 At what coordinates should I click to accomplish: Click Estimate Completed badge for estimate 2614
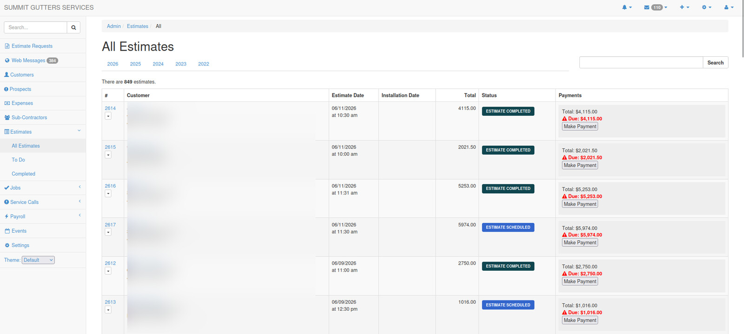(508, 112)
